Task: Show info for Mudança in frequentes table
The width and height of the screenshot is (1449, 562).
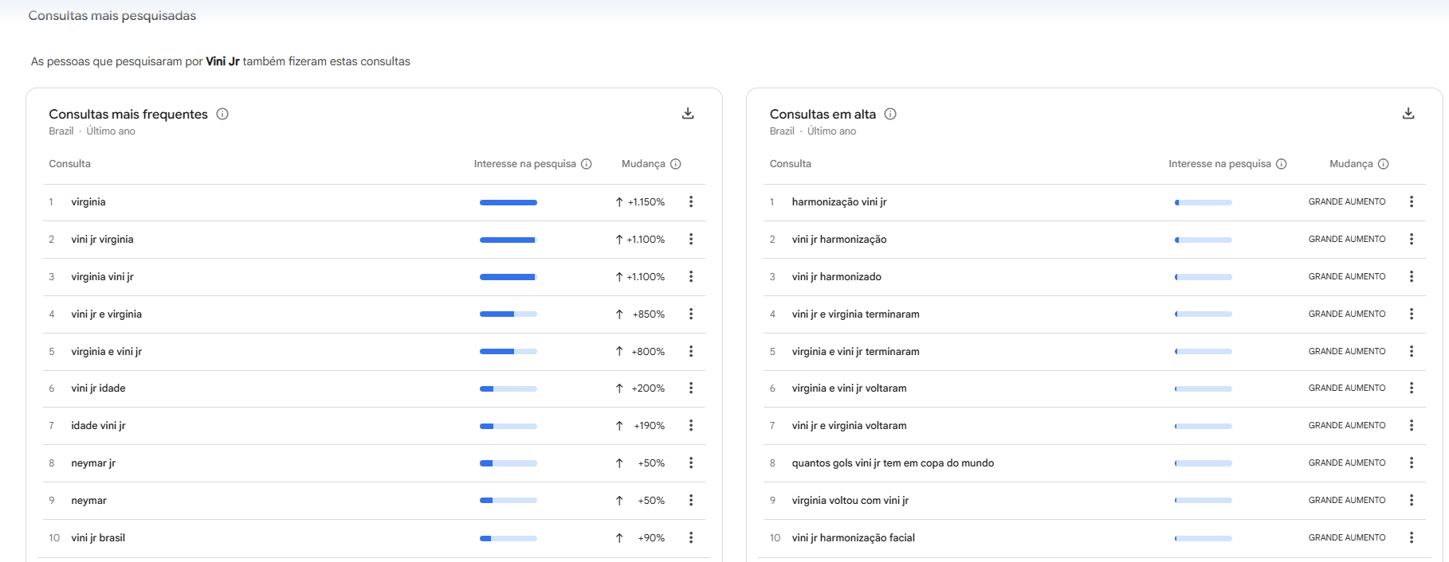Action: pos(676,164)
